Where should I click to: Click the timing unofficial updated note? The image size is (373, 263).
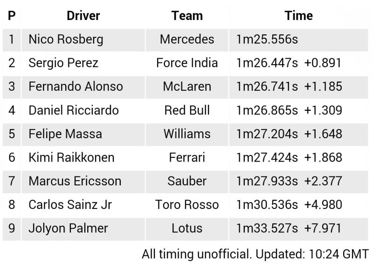(255, 254)
